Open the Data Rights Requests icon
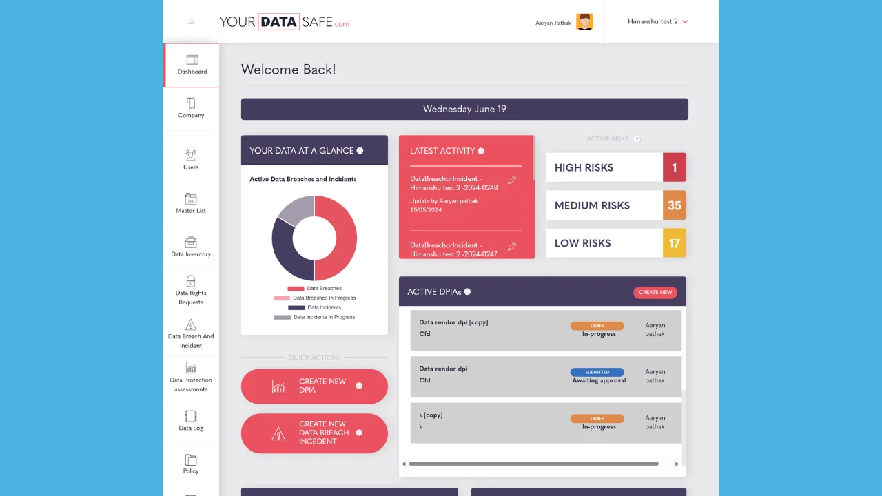Image resolution: width=882 pixels, height=496 pixels. pos(191,281)
